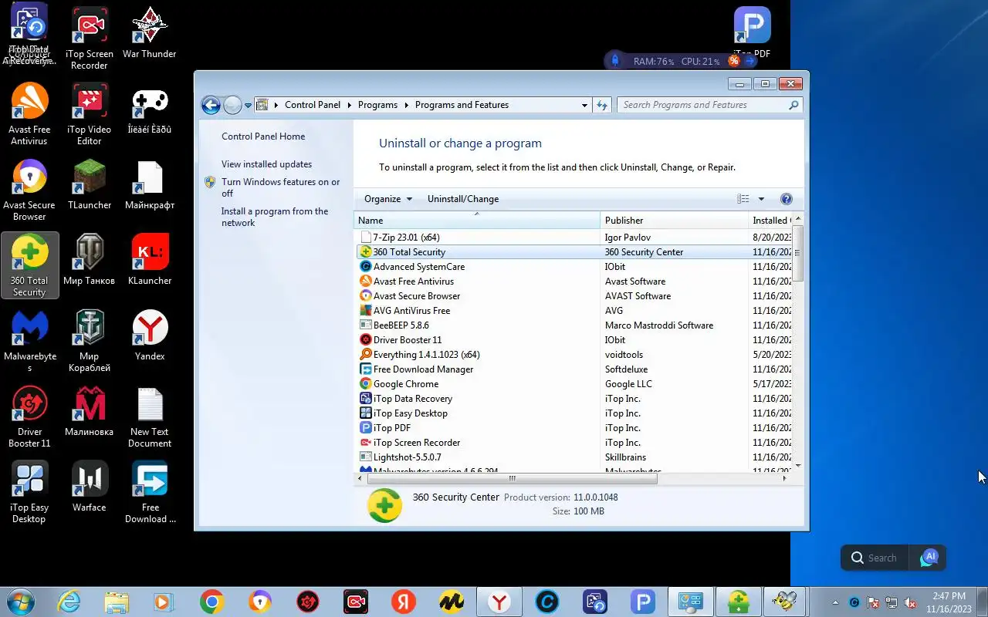Viewport: 988px width, 617px height.
Task: Open BeeBEEP bee icon in taskbar
Action: coord(785,602)
